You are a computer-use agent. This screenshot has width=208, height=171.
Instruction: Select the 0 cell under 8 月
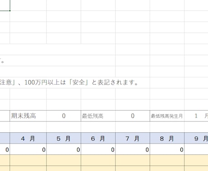tap(167, 149)
